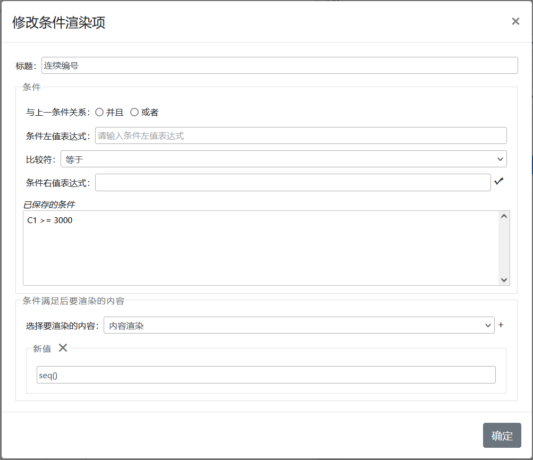The width and height of the screenshot is (533, 460).
Task: Focus the 条件右值表达式 input field
Action: 293,182
